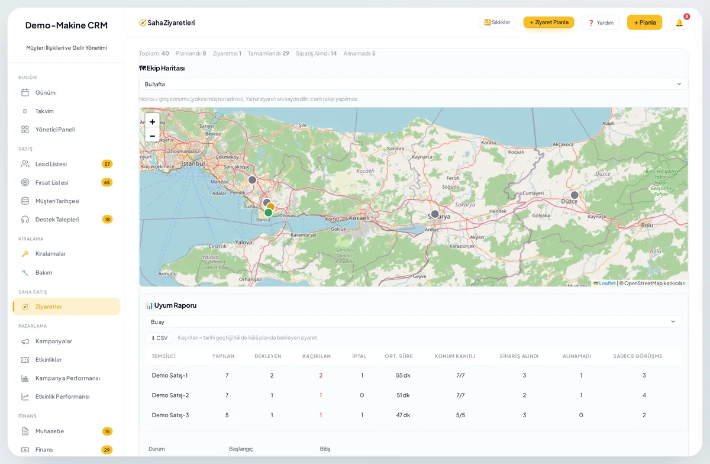Select Müşteri Tarihçesi in sidebar
Viewport: 710px width, 464px height.
coord(66,201)
